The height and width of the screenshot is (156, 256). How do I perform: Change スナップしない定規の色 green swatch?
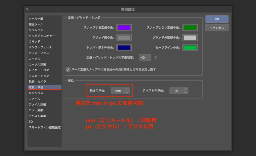tap(190, 28)
